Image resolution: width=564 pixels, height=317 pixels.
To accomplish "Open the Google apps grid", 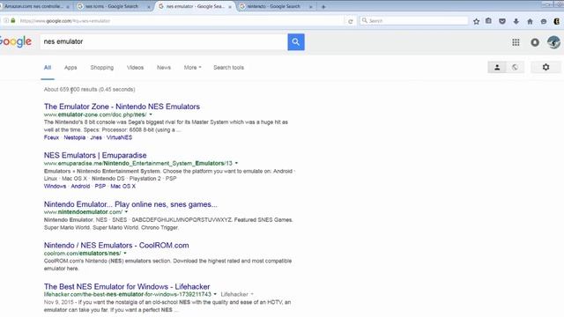I will 516,42.
